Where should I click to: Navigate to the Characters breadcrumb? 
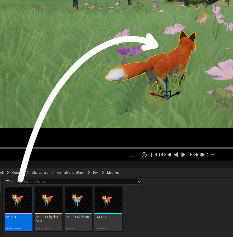pos(40,172)
